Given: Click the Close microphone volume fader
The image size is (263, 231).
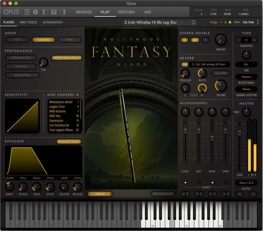Looking at the screenshot, I should [x=185, y=129].
